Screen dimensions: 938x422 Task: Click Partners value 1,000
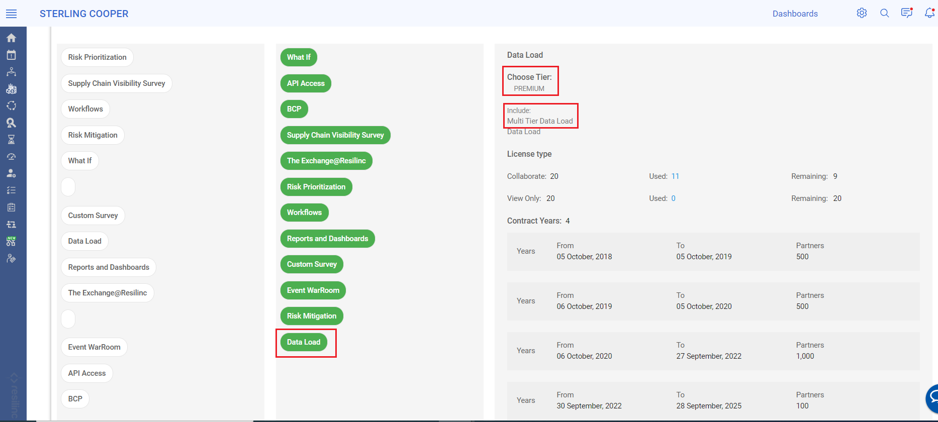(805, 356)
